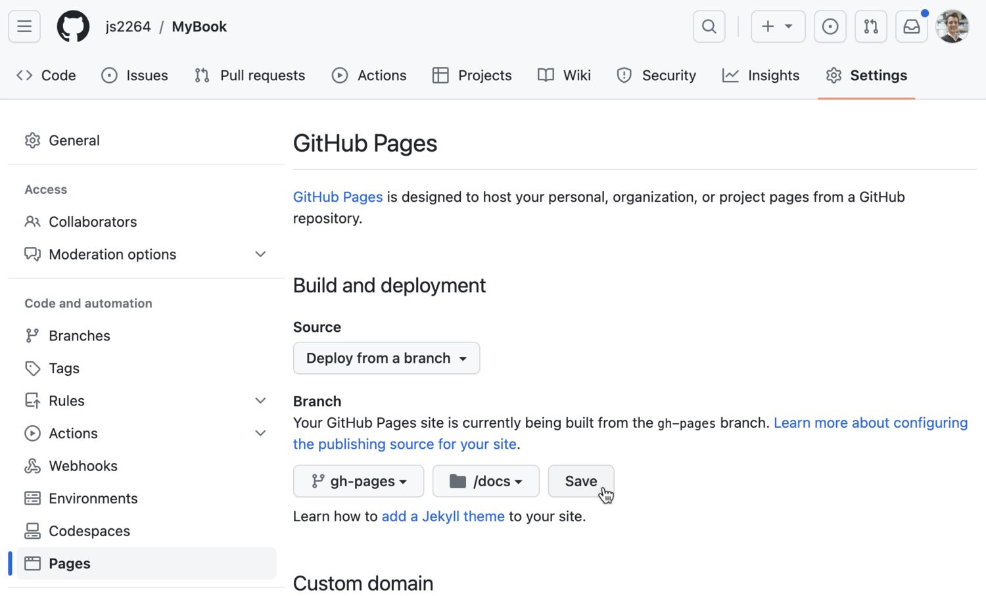Image resolution: width=986 pixels, height=596 pixels.
Task: Go to the Wiki tab
Action: click(564, 76)
